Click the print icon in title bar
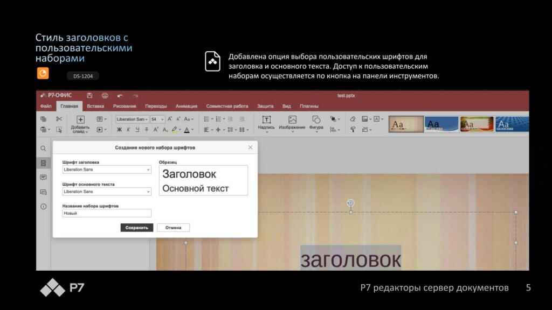The width and height of the screenshot is (552, 310). tap(105, 95)
